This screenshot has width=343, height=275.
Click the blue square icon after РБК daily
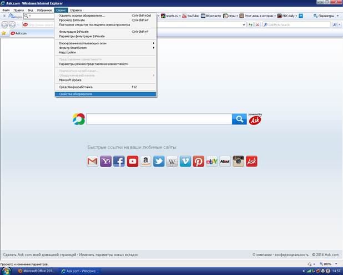301,16
